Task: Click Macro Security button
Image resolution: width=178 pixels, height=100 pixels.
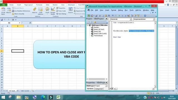Action: [x=18, y=14]
